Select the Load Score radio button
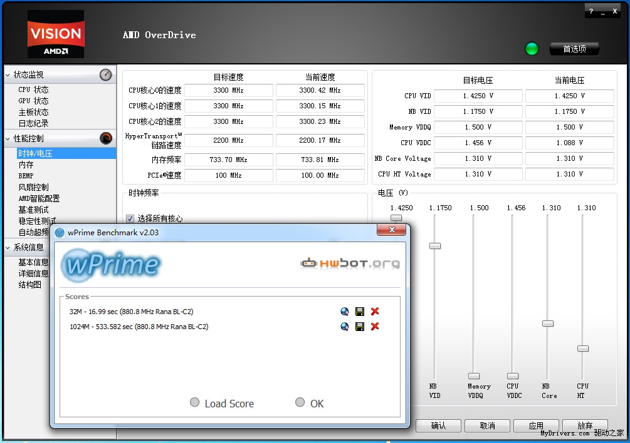Image resolution: width=630 pixels, height=443 pixels. [x=195, y=402]
